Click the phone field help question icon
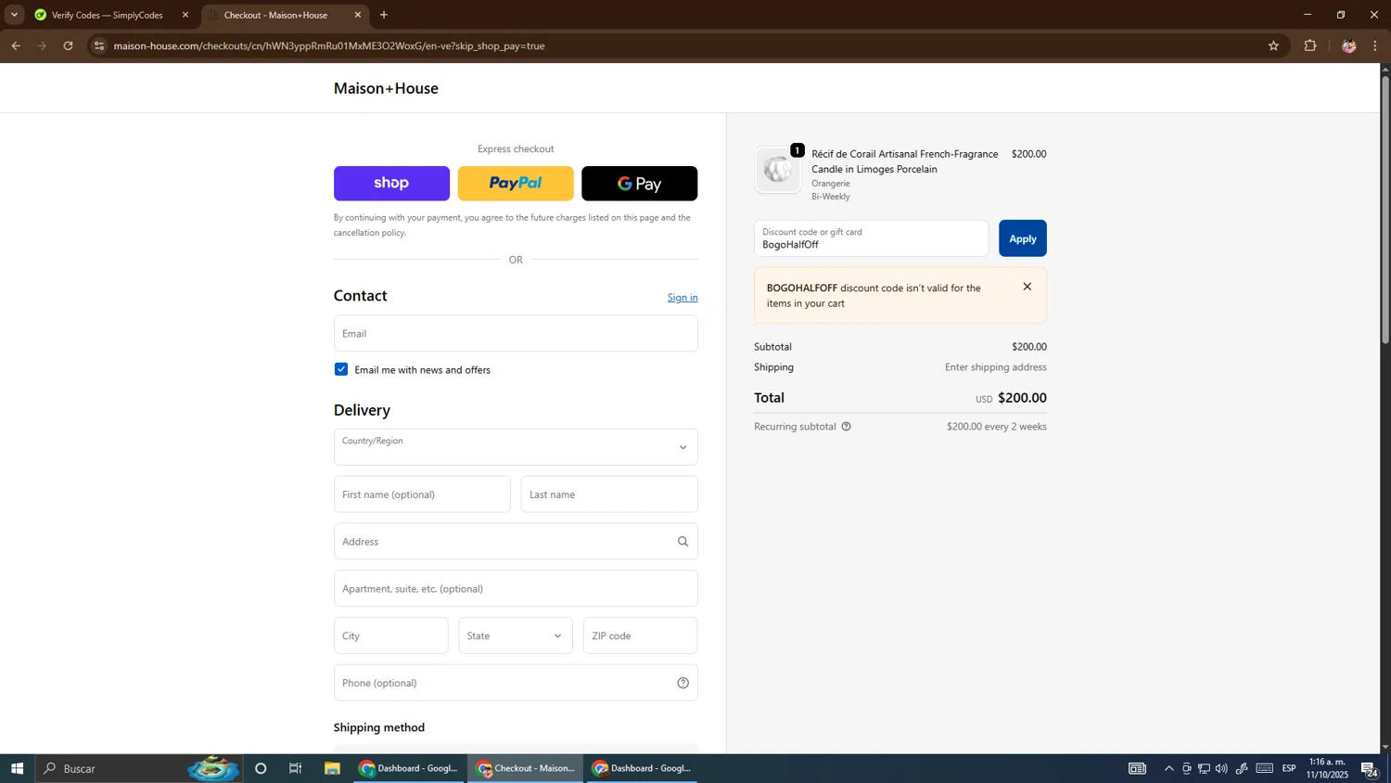1391x783 pixels. coord(683,683)
